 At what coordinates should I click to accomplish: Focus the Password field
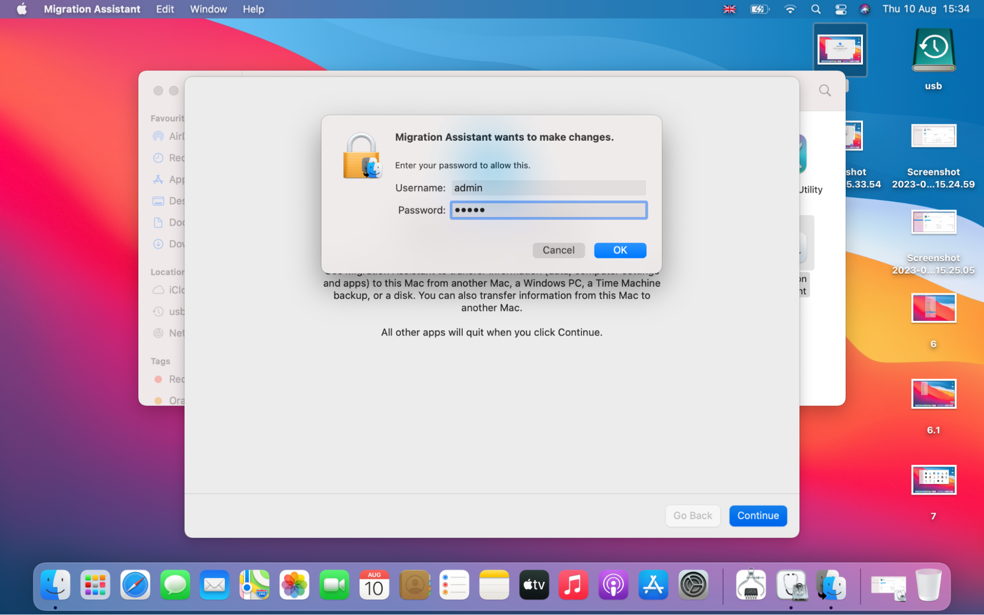pos(548,210)
